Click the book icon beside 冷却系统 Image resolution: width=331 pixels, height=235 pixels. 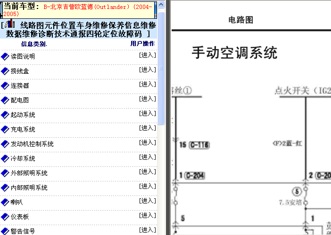[5, 158]
